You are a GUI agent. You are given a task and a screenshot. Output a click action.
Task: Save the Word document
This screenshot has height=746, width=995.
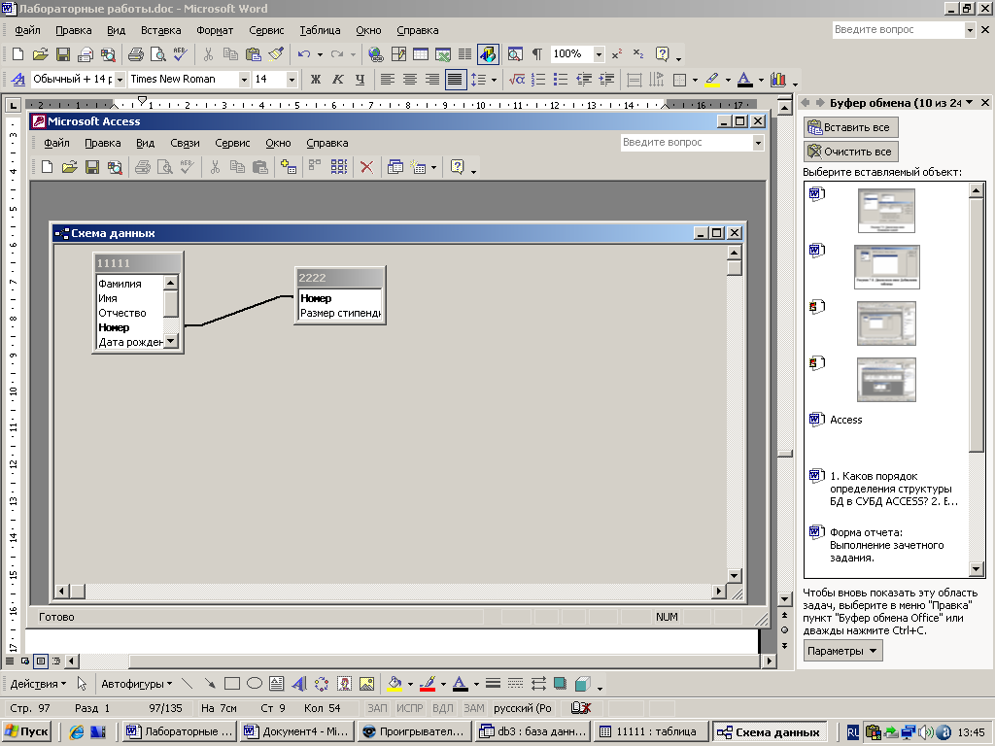[x=63, y=54]
